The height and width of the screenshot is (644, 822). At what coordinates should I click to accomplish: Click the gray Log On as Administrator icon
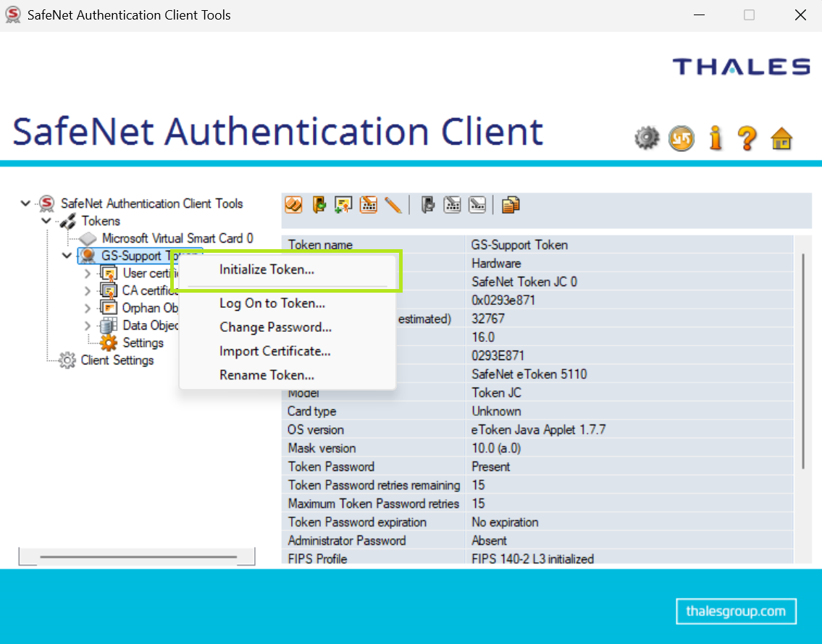click(428, 204)
